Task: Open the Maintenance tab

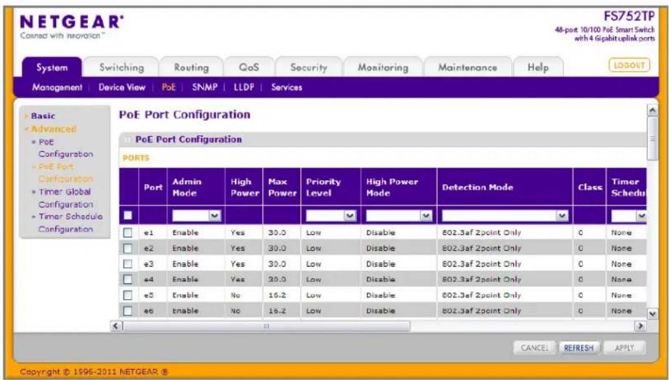Action: point(468,67)
